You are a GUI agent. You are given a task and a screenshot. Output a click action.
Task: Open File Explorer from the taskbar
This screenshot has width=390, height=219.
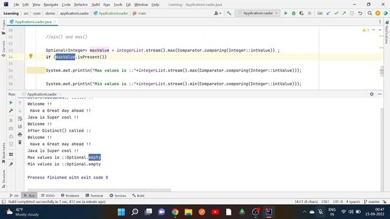[x=188, y=212]
